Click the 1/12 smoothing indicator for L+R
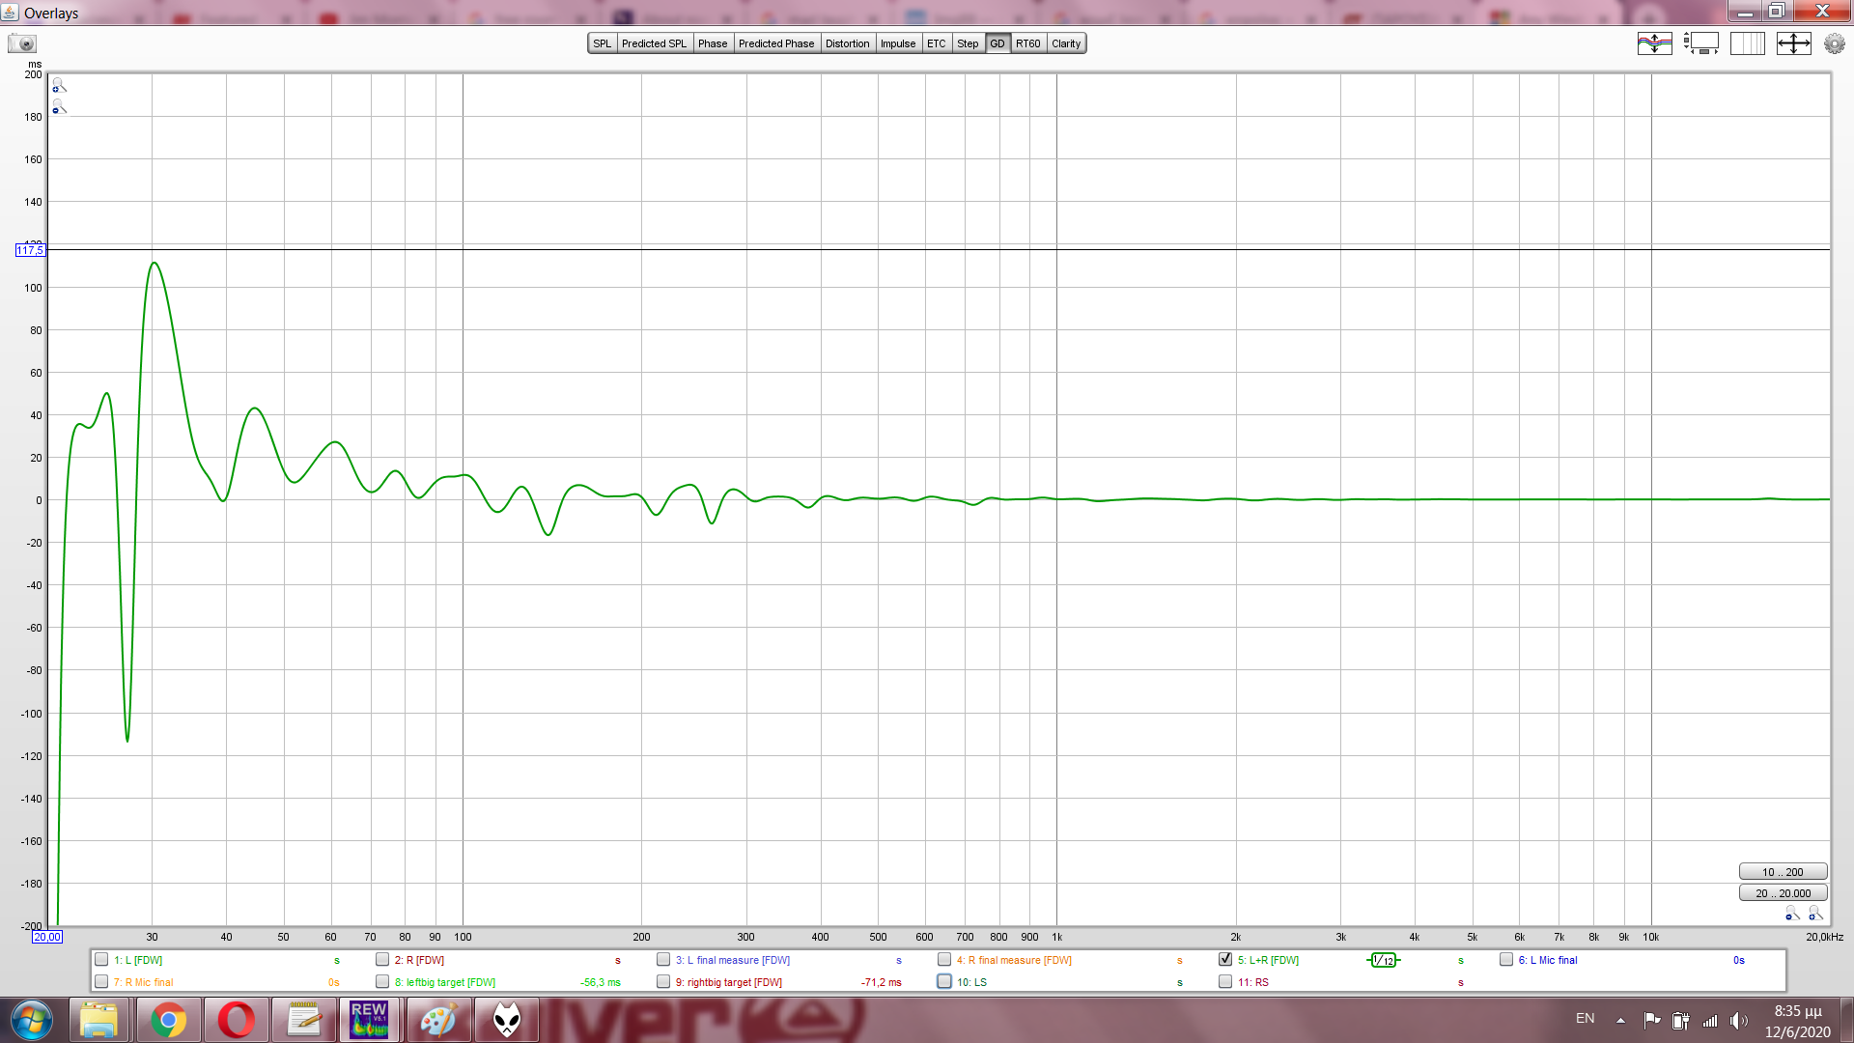The image size is (1854, 1043). (1384, 960)
